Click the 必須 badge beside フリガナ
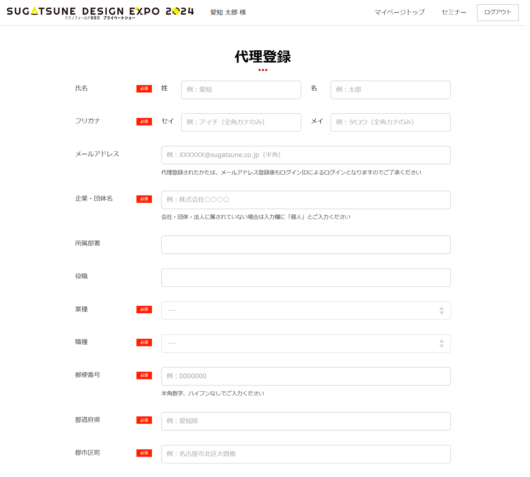The height and width of the screenshot is (477, 530). 144,121
